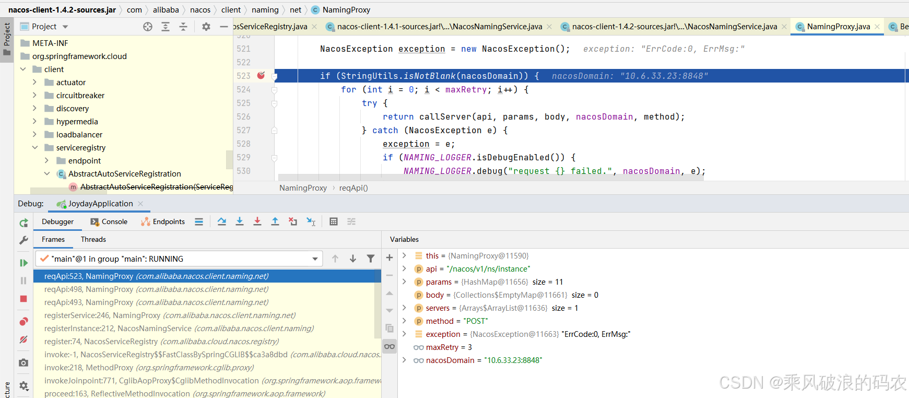Click the Evaluate Expression calculator icon
The width and height of the screenshot is (909, 398).
334,221
